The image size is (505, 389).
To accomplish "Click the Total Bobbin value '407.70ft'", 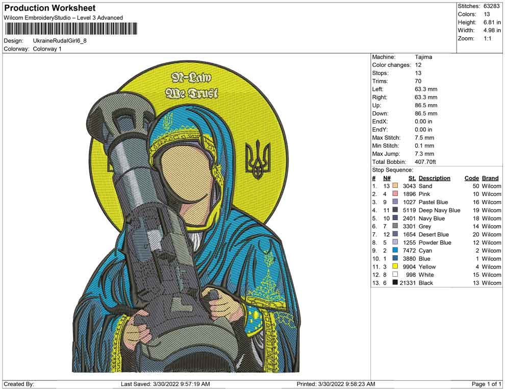I will (x=425, y=162).
